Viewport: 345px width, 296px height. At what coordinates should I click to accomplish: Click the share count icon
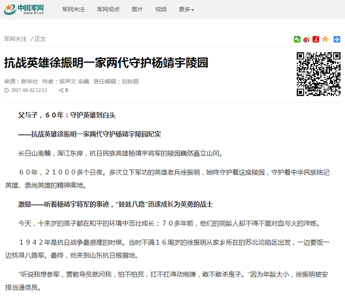[x=61, y=90]
